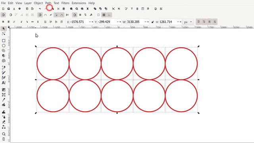Select the Measure tool

coord(4,139)
